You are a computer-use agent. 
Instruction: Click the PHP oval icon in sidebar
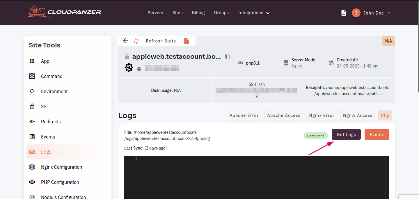32,182
